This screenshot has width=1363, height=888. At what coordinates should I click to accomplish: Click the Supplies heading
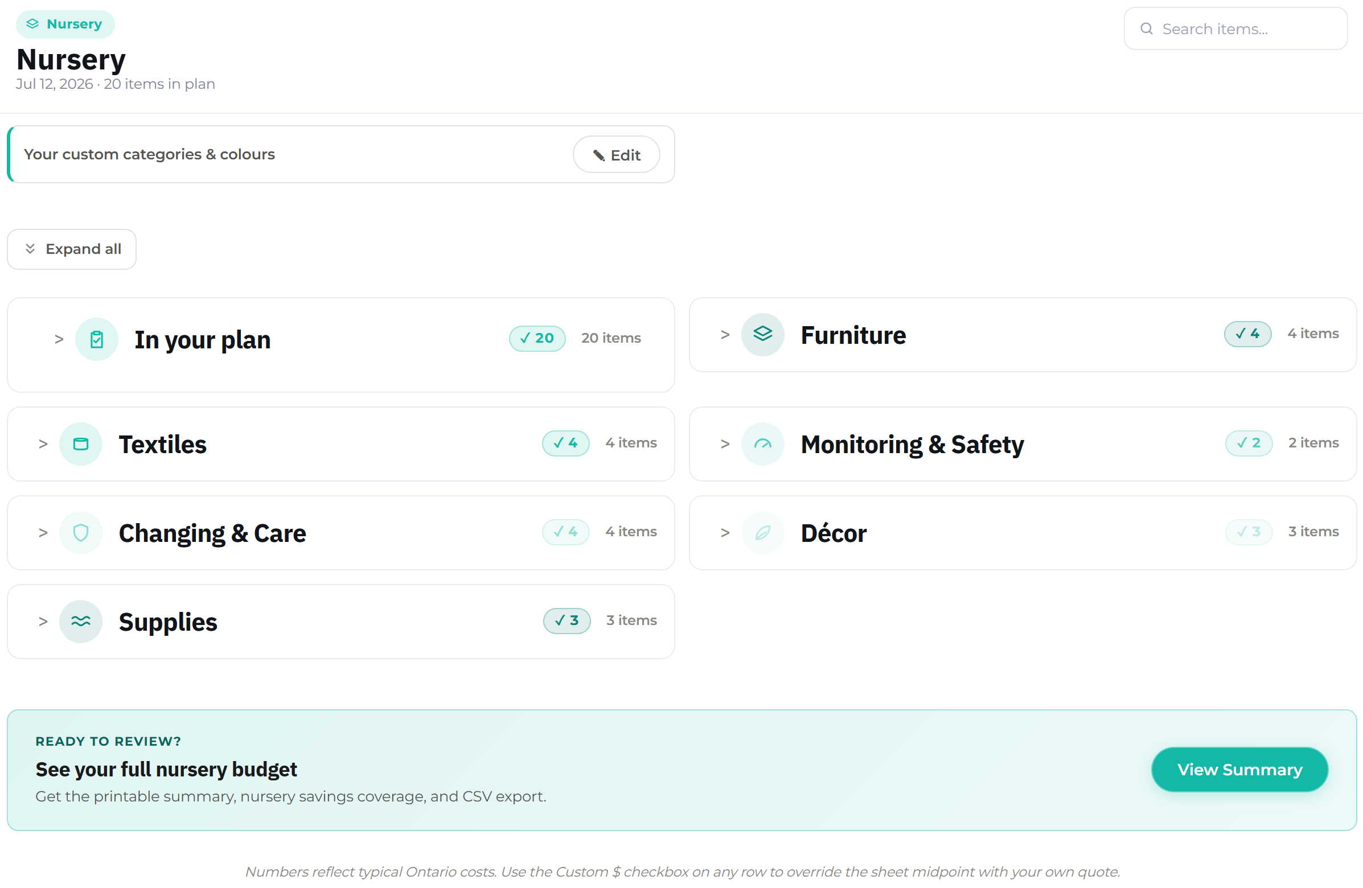click(168, 622)
